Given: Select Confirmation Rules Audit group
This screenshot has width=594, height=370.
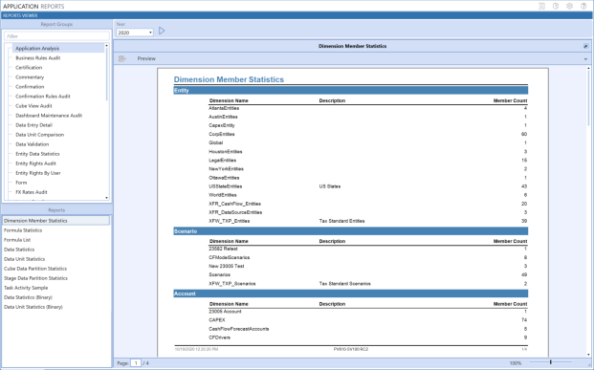Looking at the screenshot, I should [43, 97].
